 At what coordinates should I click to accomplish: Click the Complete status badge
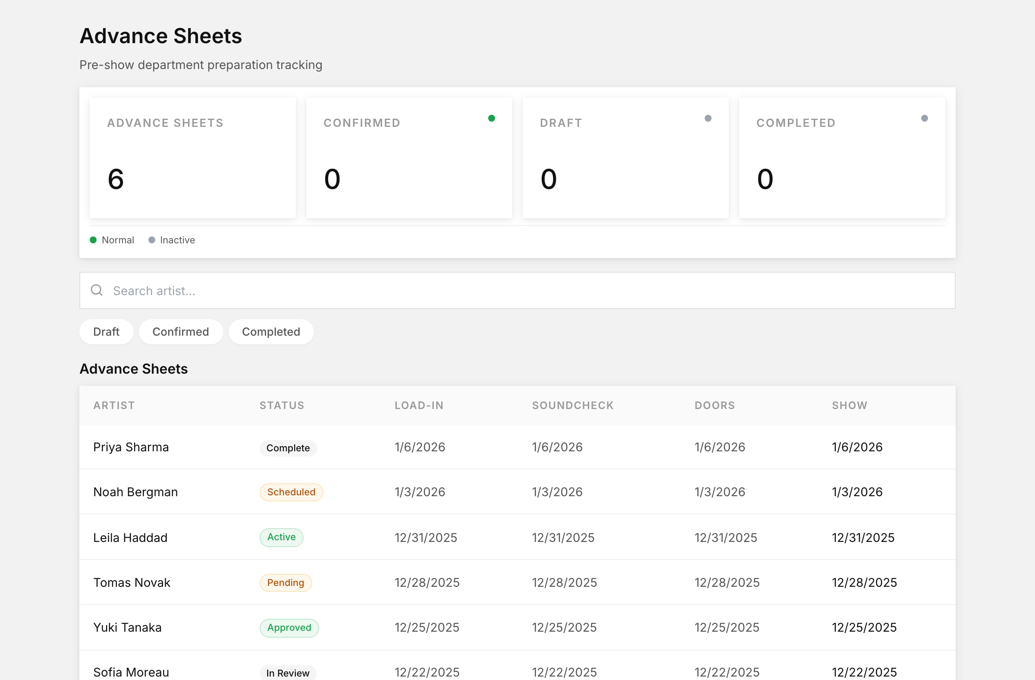coord(288,448)
